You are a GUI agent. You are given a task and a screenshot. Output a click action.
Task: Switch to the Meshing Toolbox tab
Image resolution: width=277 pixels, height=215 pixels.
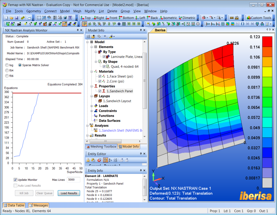pyautogui.click(x=101, y=147)
